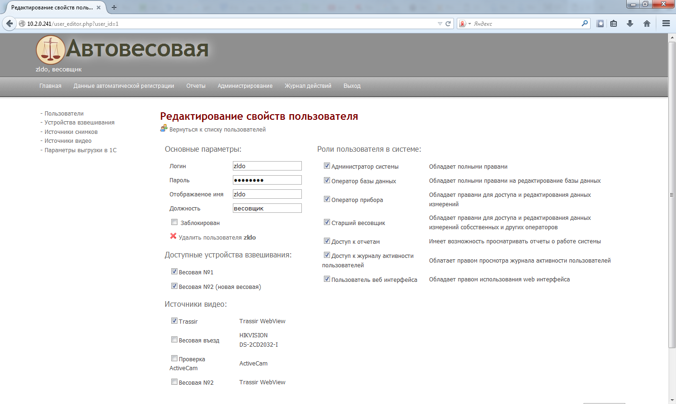Image resolution: width=676 pixels, height=404 pixels.
Task: Go to browser home page icon
Action: click(647, 23)
